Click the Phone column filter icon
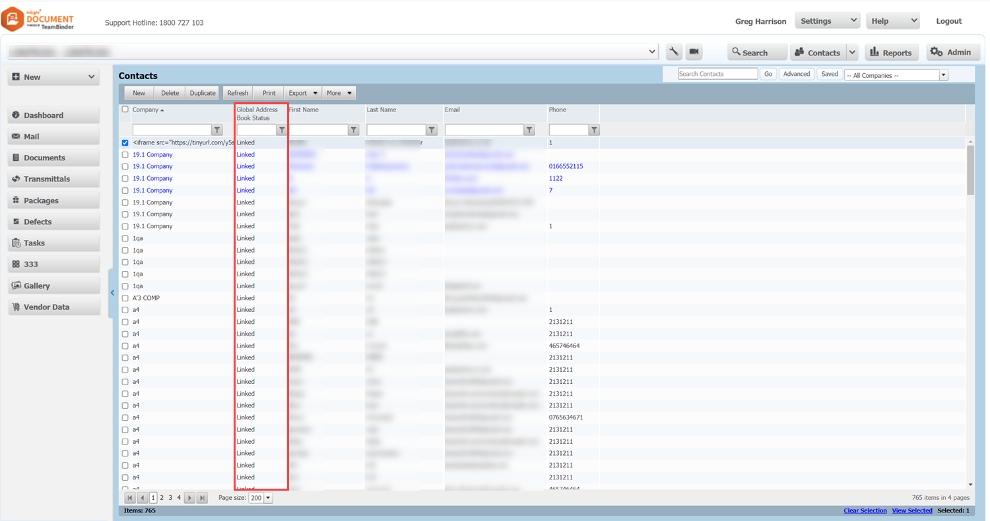The image size is (990, 521). coord(594,131)
